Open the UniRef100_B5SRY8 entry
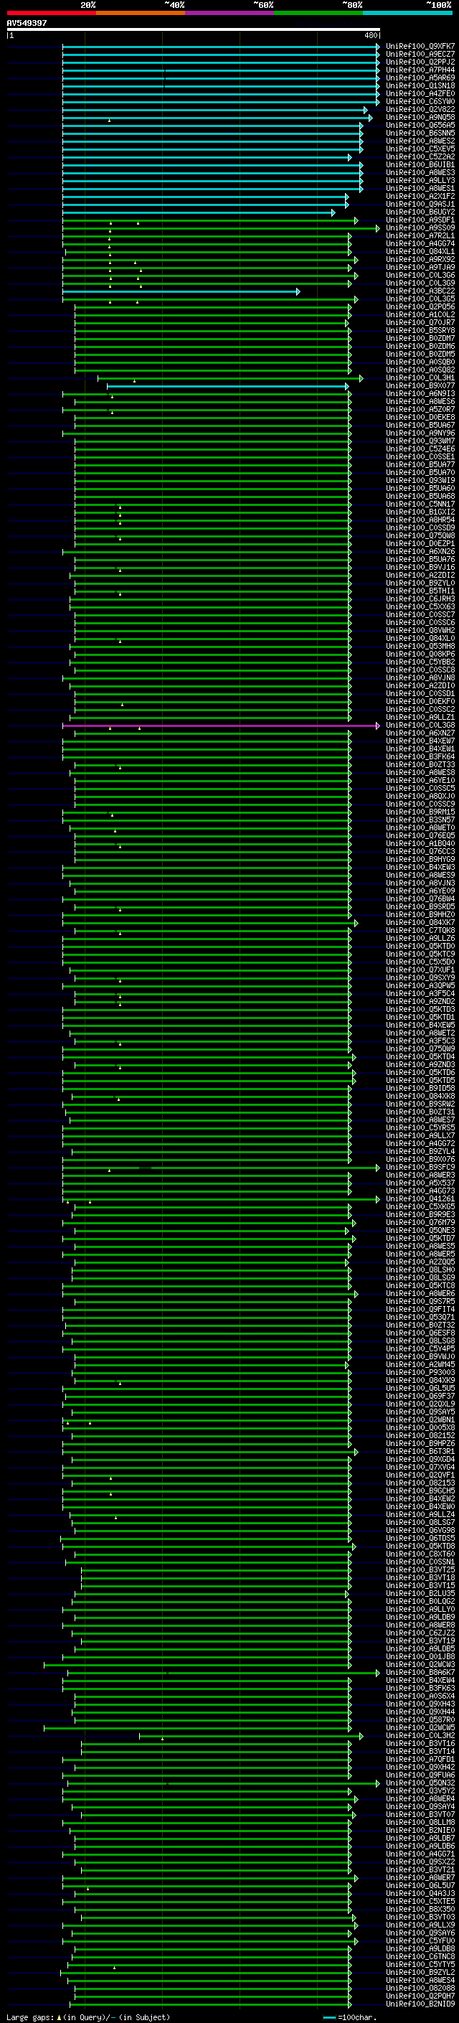The width and height of the screenshot is (459, 2023). click(x=420, y=331)
